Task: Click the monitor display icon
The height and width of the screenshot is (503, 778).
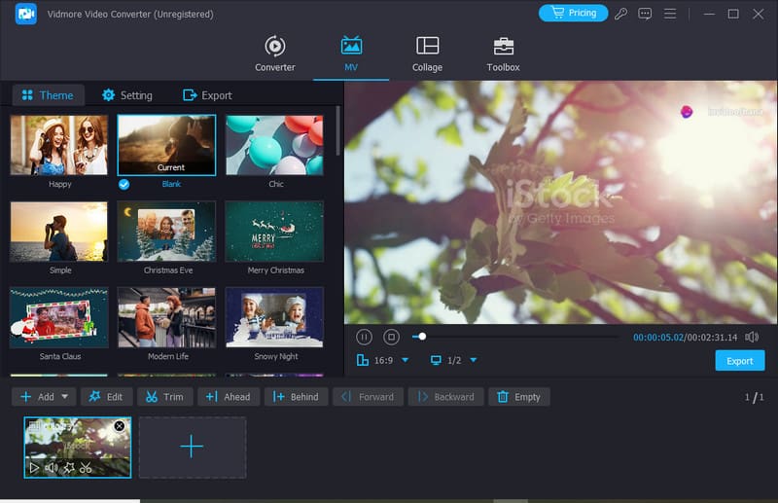Action: pos(436,360)
